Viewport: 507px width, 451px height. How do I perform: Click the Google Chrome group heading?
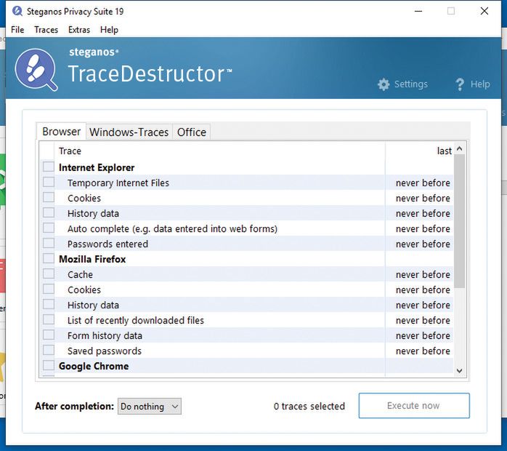[94, 366]
